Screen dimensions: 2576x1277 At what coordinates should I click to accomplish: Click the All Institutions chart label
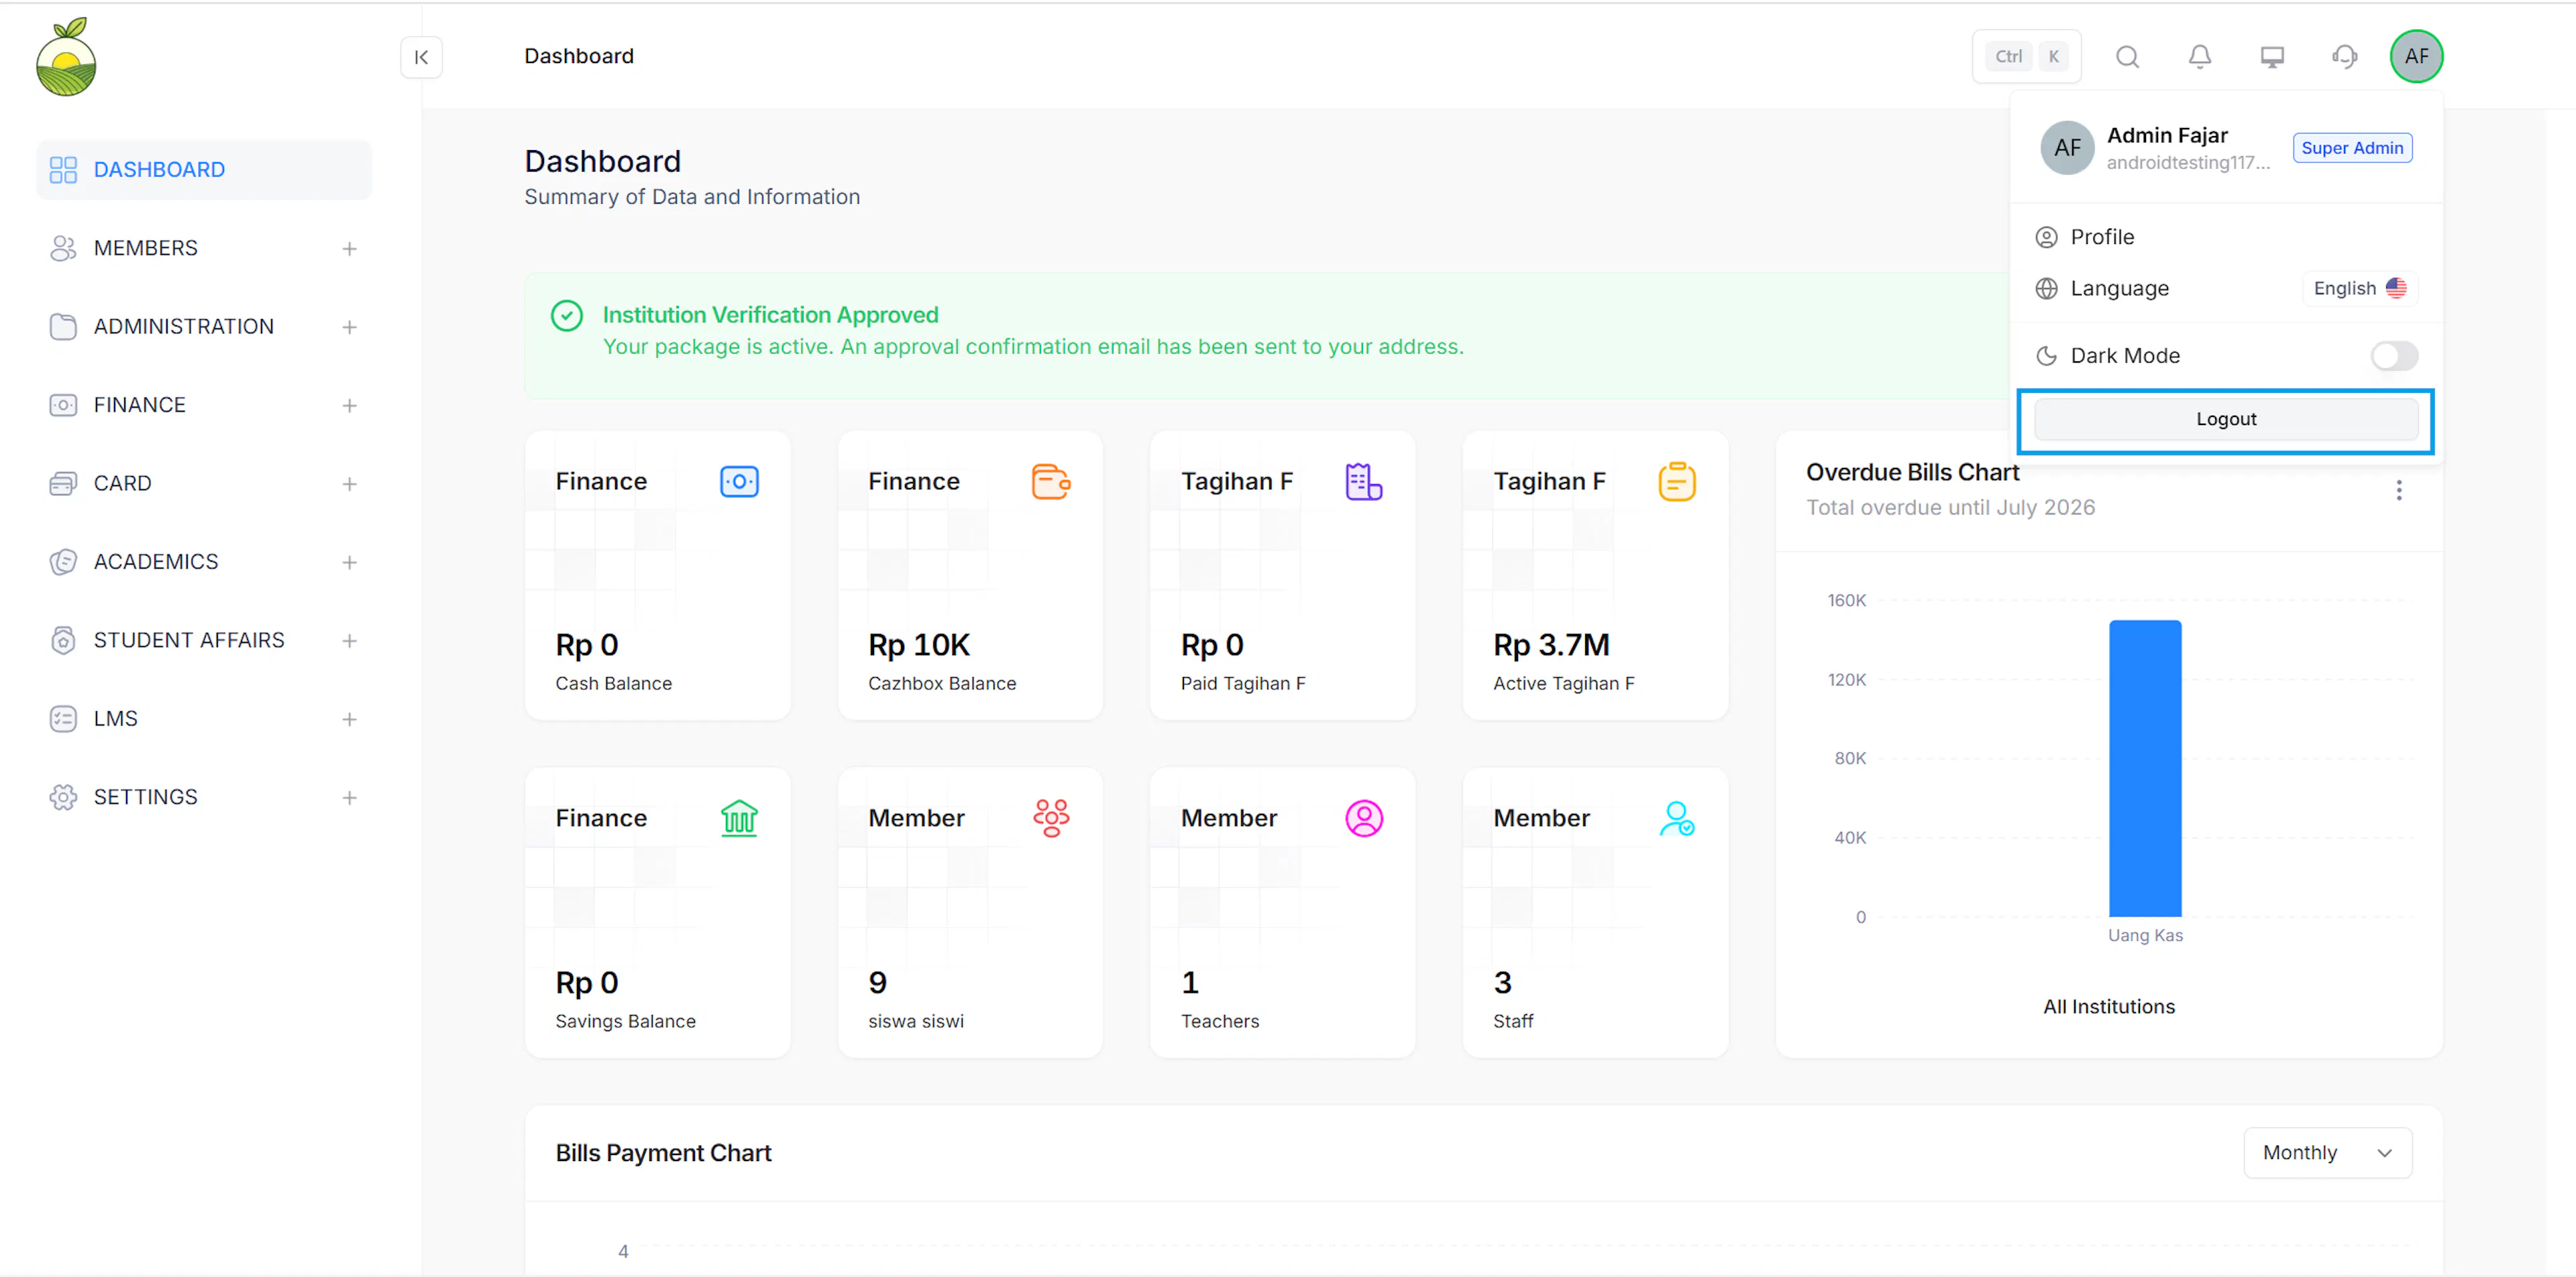(2108, 1008)
